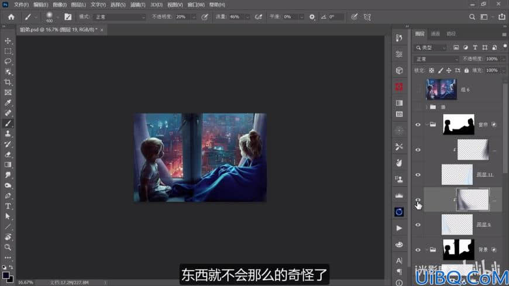The image size is (509, 286).
Task: Select the Frame tool
Action: 8,92
